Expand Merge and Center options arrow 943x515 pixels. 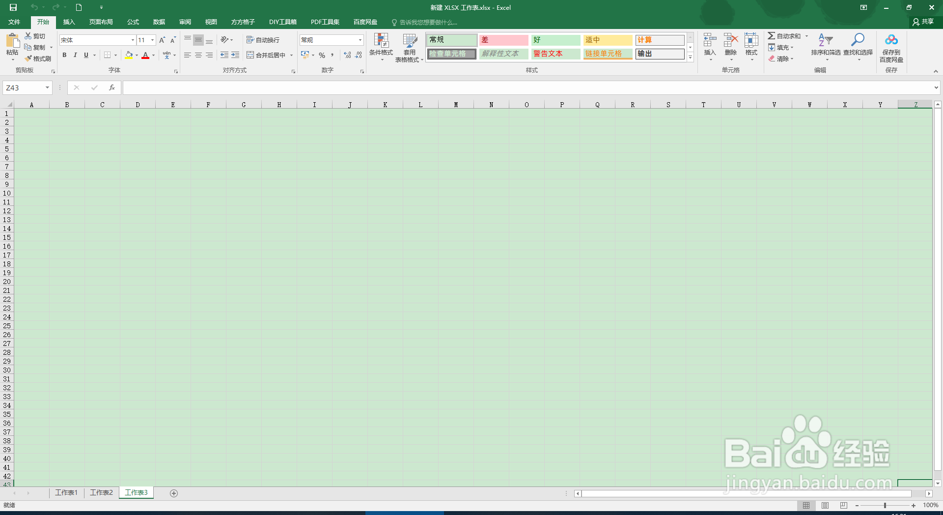pyautogui.click(x=291, y=55)
